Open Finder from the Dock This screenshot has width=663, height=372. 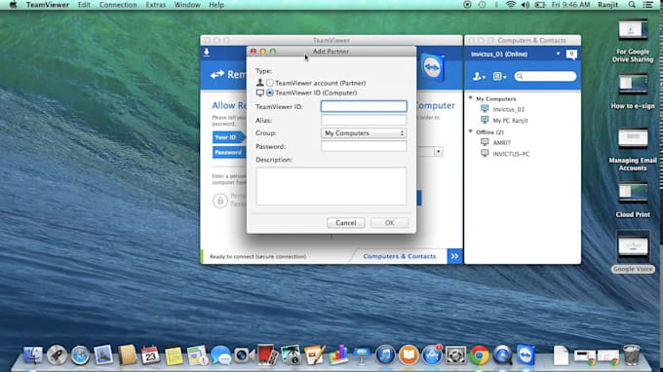tap(33, 355)
